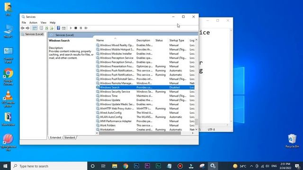Click the Start Service play icon
The image size is (303, 170).
click(x=71, y=28)
